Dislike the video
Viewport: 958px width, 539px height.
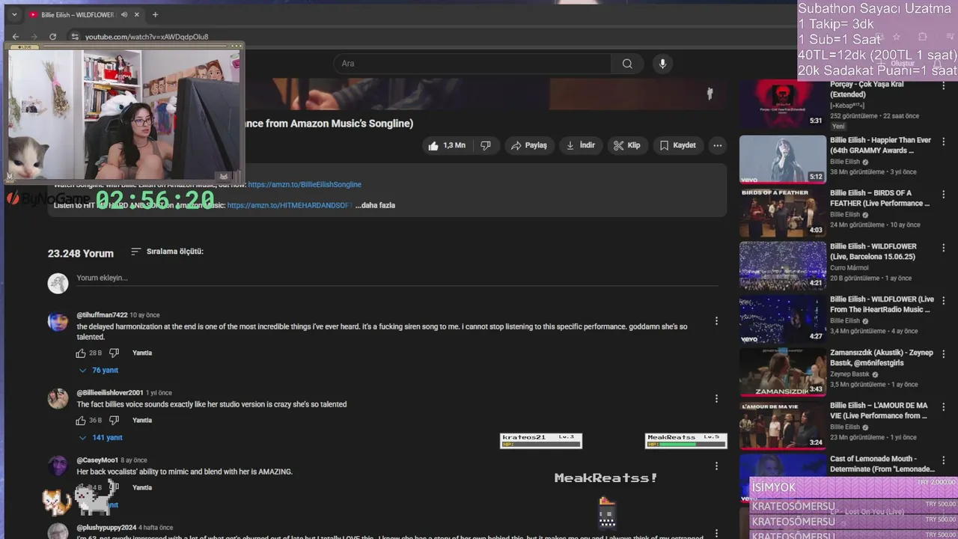(x=486, y=145)
